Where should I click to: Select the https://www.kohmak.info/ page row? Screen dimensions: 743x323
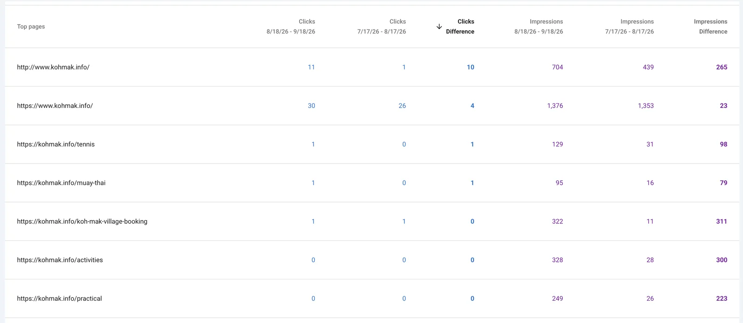(x=372, y=106)
